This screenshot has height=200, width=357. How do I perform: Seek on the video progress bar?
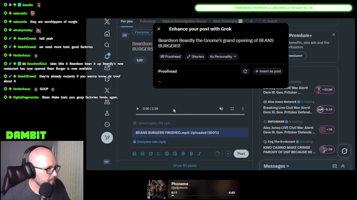(190, 114)
